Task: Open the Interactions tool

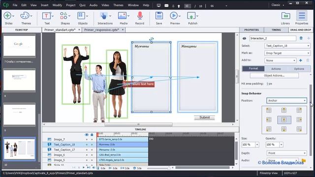Action: tap(104, 16)
